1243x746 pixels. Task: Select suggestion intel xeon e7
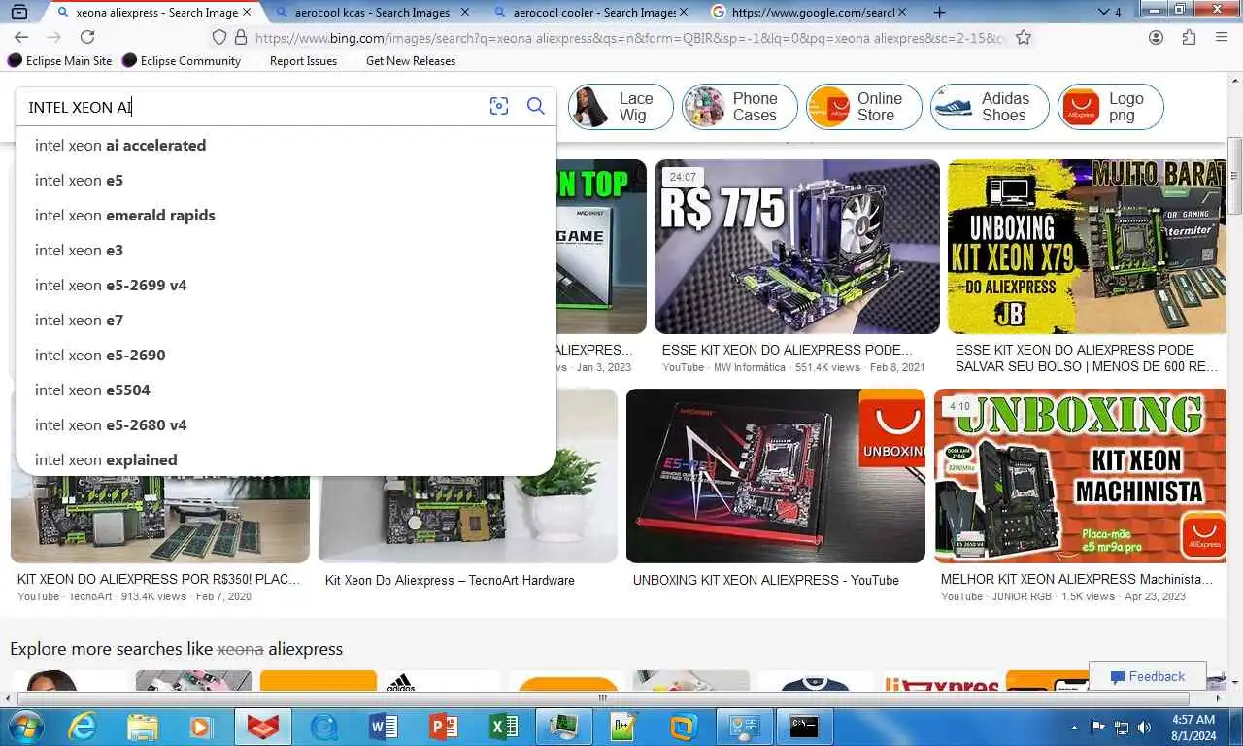286,320
